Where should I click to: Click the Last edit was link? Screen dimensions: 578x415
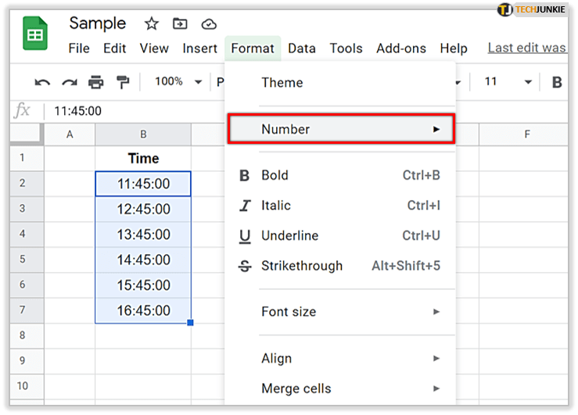(526, 48)
